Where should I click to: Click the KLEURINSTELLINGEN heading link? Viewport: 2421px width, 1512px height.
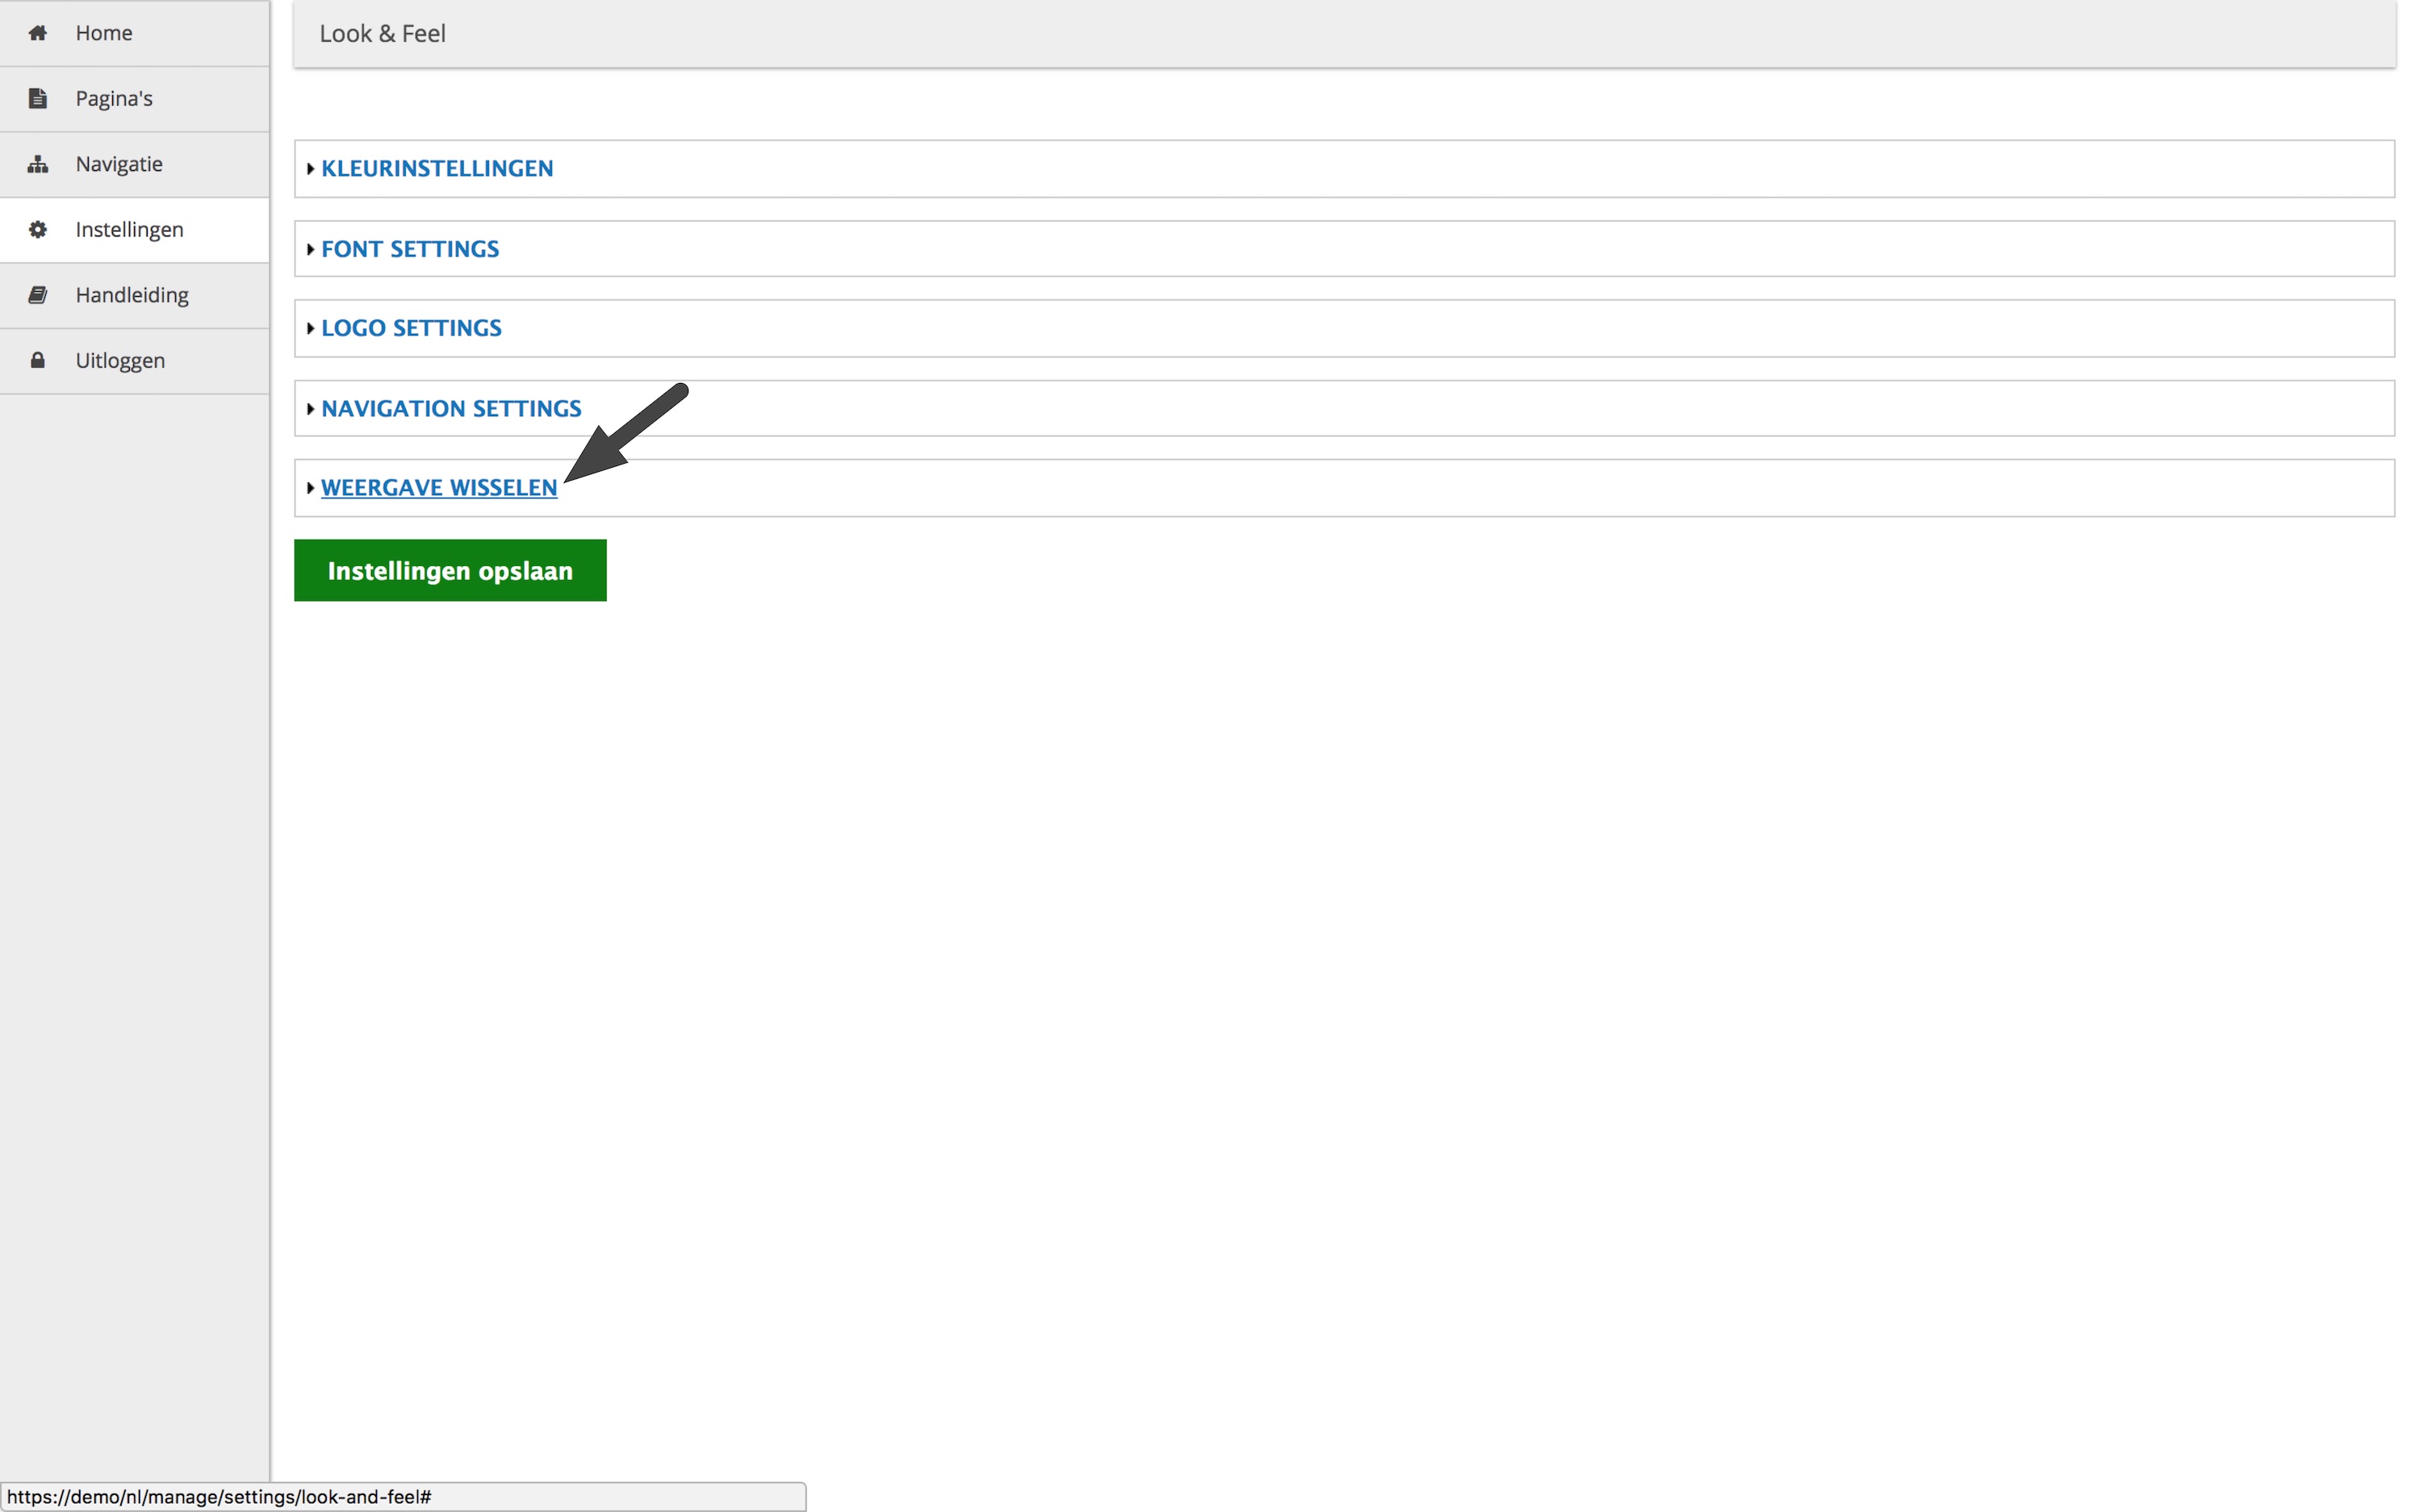pyautogui.click(x=437, y=169)
